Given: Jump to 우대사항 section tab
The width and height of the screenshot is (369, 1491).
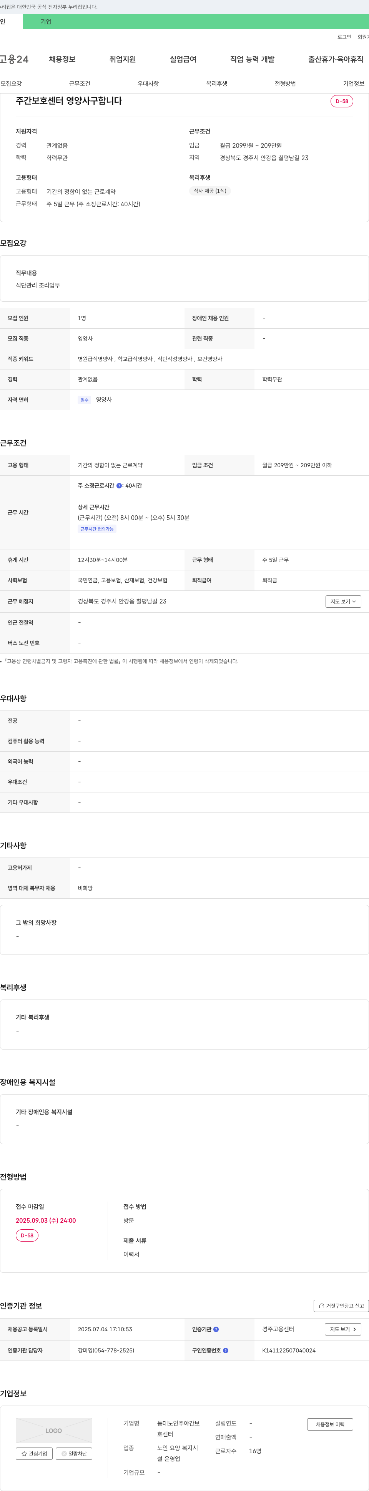Looking at the screenshot, I should pos(148,84).
